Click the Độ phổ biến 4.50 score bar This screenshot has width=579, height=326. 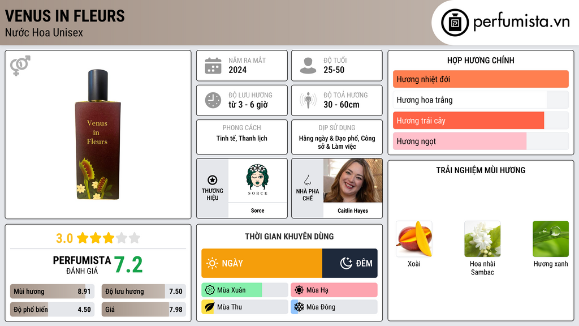(52, 310)
